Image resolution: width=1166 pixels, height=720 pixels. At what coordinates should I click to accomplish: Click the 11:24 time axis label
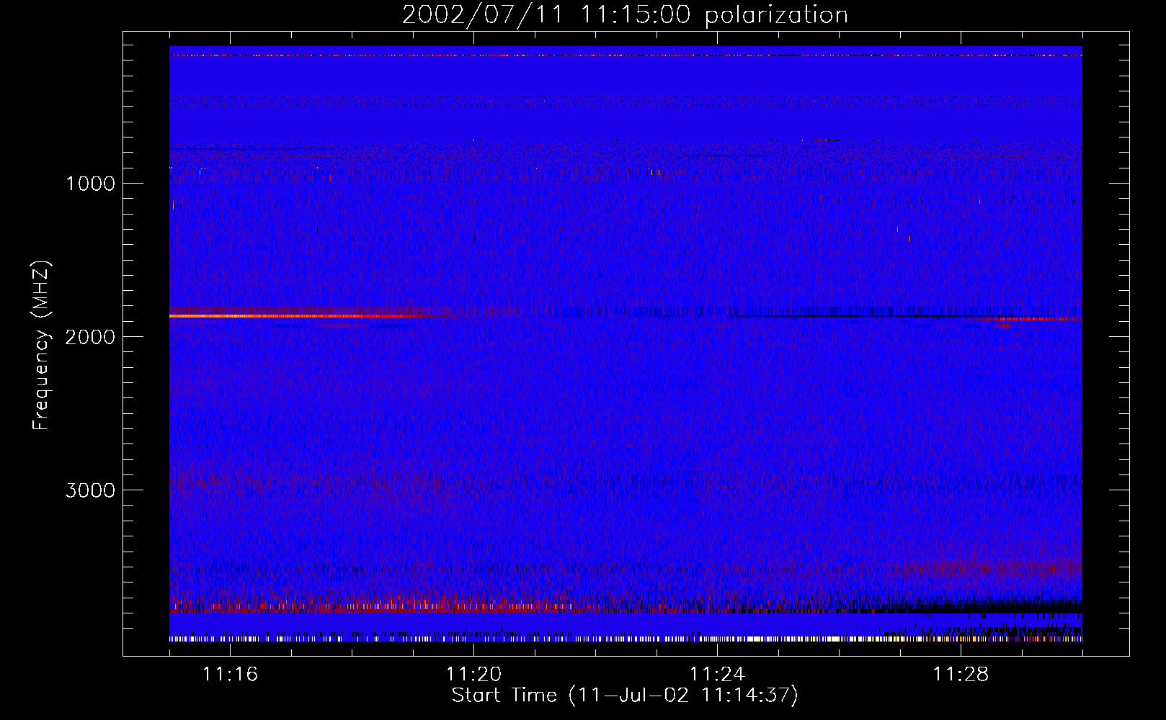717,674
